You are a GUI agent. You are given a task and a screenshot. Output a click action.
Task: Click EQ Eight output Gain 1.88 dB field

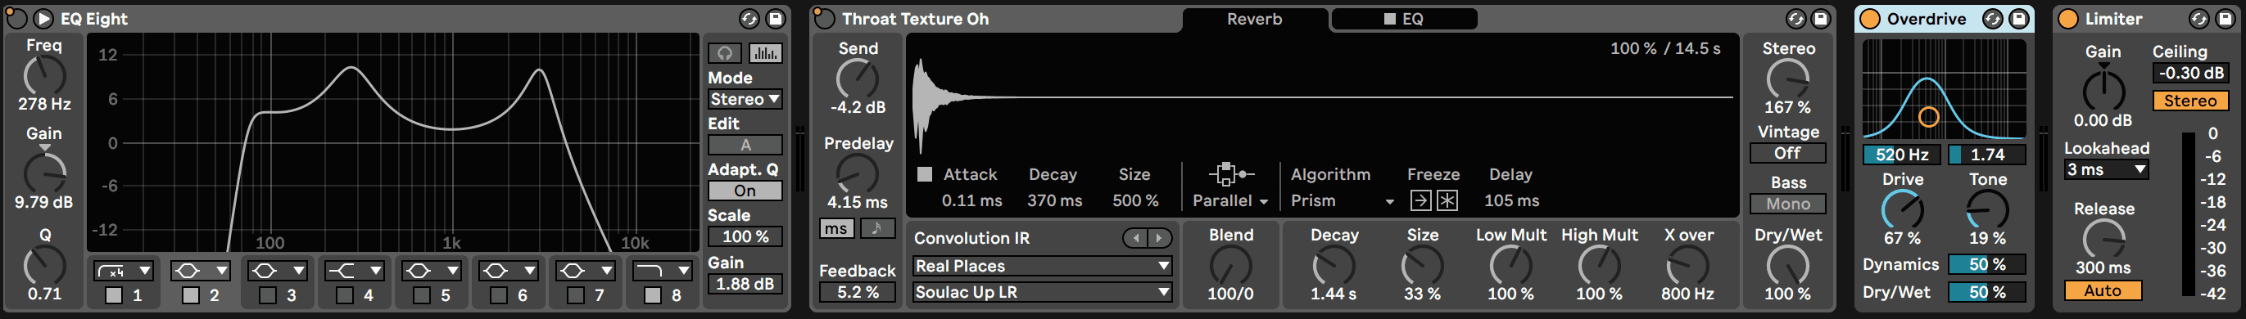[745, 284]
